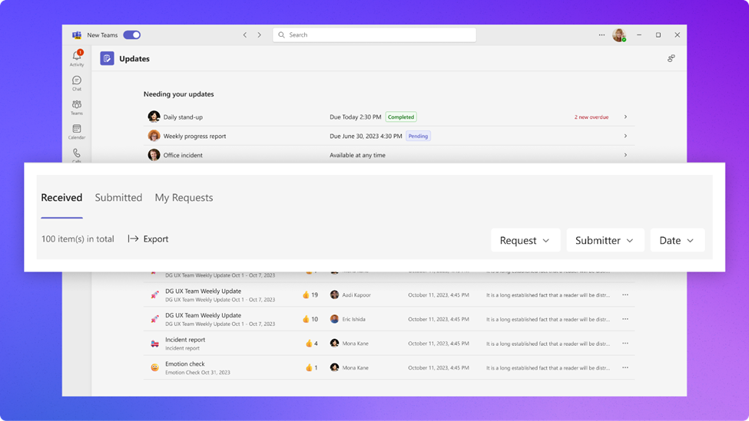
Task: Go back with the left arrow
Action: 245,35
